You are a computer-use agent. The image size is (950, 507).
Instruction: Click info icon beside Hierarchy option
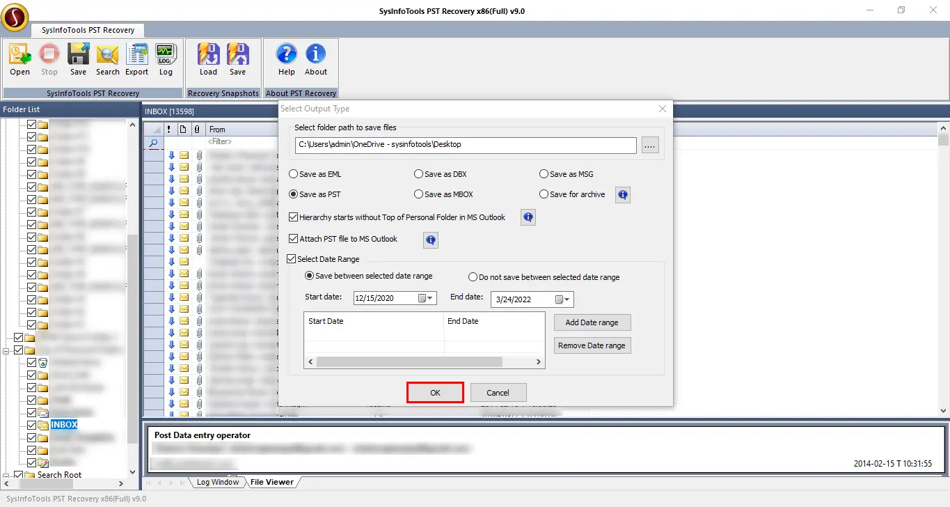(x=528, y=218)
